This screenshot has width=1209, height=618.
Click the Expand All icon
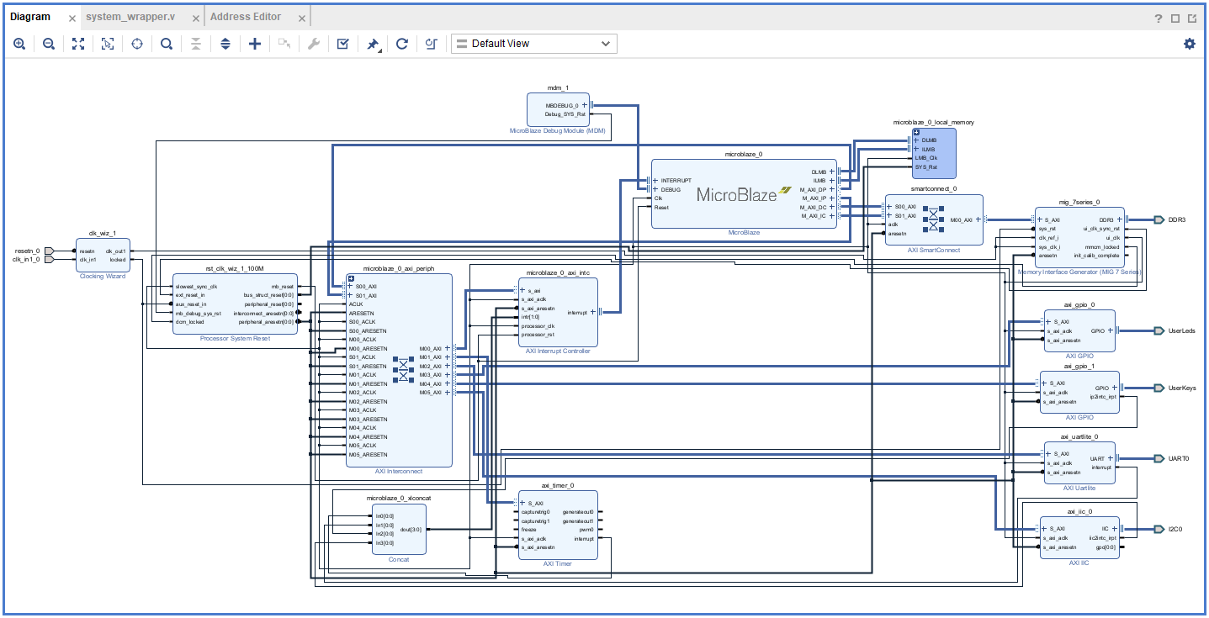point(225,44)
